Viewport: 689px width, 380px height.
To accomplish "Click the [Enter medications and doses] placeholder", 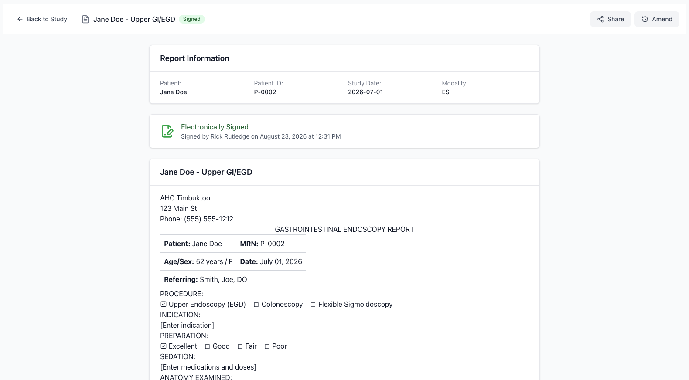I will 208,367.
